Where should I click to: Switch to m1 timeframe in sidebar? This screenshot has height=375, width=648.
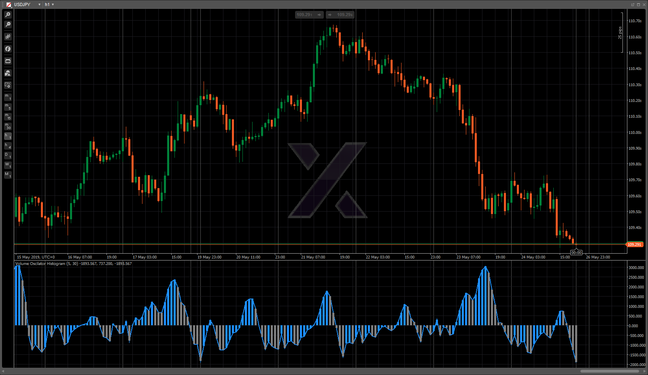8,97
